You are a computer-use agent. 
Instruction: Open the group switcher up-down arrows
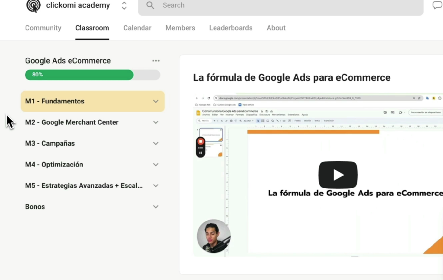tap(124, 5)
